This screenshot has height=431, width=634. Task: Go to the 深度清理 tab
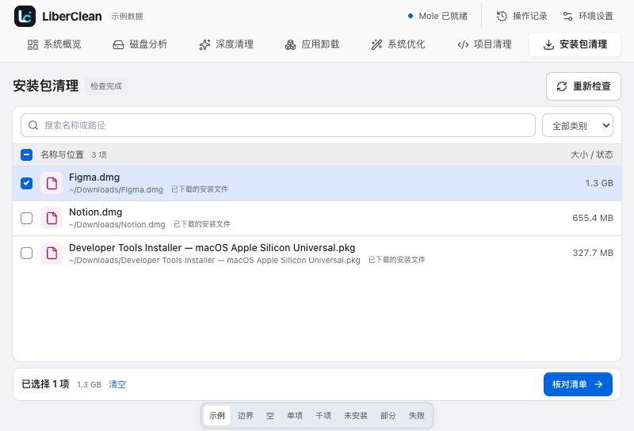[227, 44]
